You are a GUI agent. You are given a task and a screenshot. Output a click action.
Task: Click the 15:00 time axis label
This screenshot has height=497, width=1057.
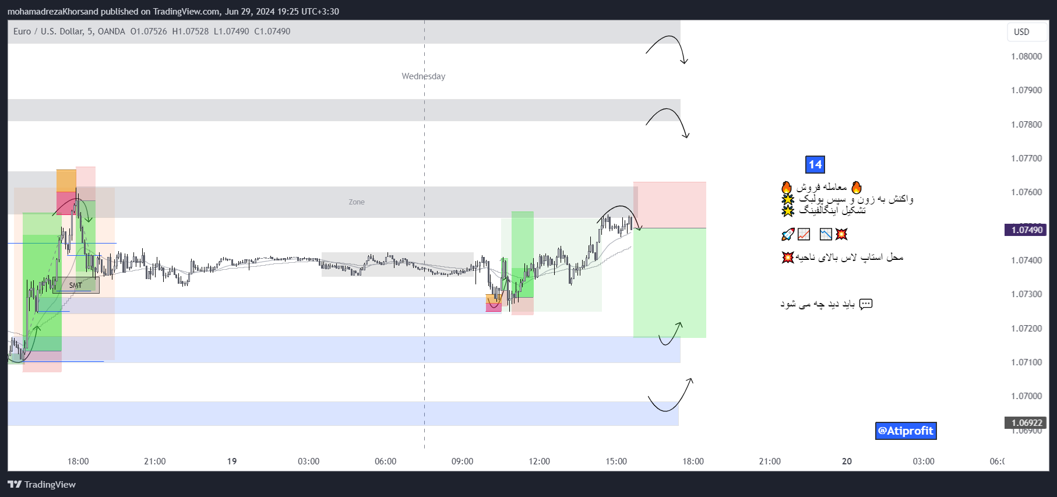(x=616, y=461)
